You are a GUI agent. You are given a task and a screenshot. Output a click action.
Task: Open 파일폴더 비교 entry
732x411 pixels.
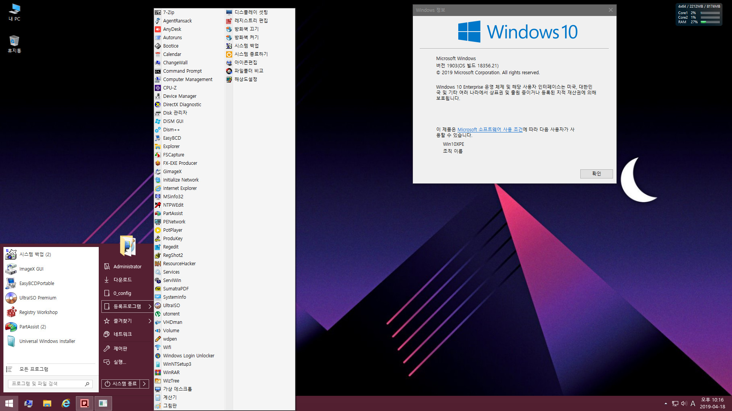click(249, 71)
